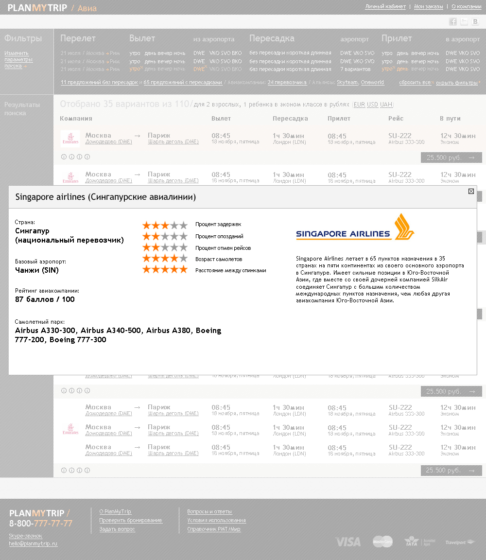
Task: Open Справочник PMT/Мир footer link
Action: tap(214, 529)
